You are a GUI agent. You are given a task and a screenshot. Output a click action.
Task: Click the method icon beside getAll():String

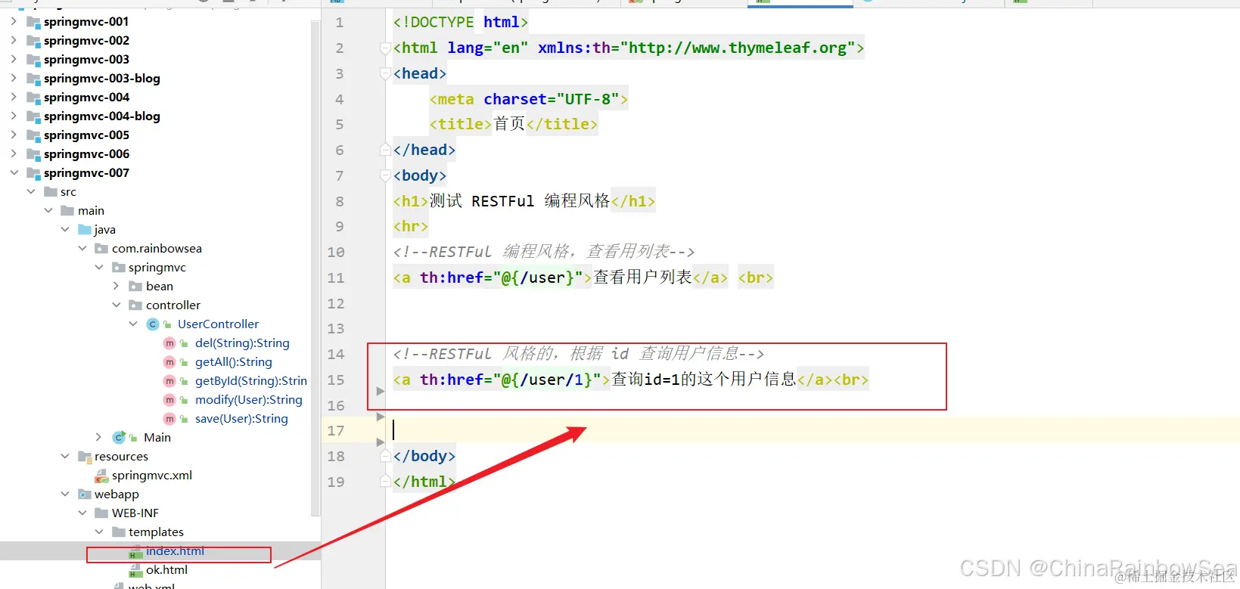tap(169, 361)
